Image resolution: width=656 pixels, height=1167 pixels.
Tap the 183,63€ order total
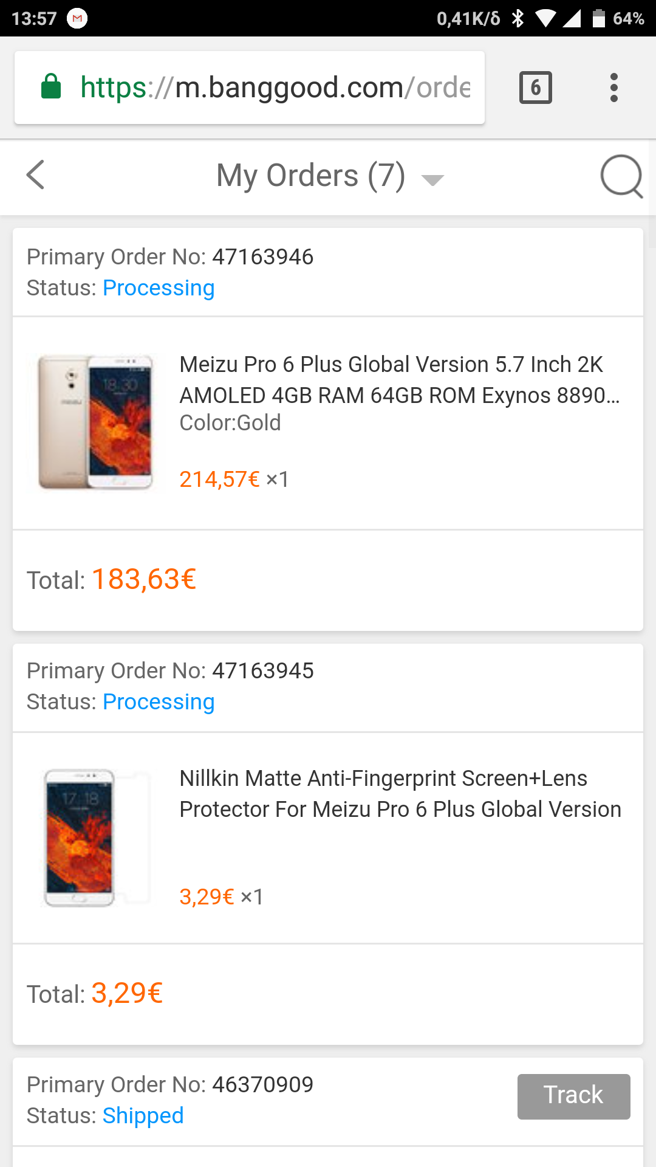pyautogui.click(x=143, y=579)
